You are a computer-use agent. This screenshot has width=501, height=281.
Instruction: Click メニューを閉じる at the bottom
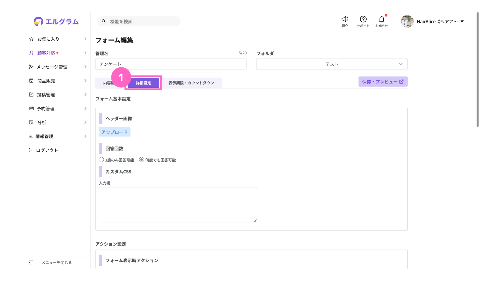tap(56, 263)
